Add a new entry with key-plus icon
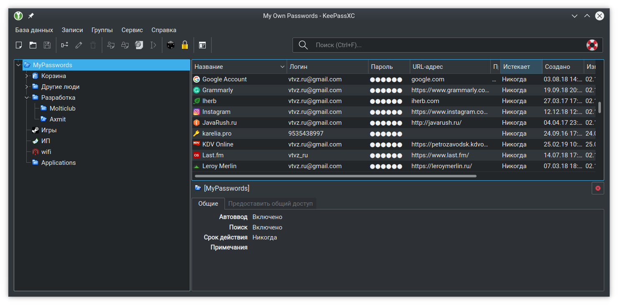 [65, 45]
